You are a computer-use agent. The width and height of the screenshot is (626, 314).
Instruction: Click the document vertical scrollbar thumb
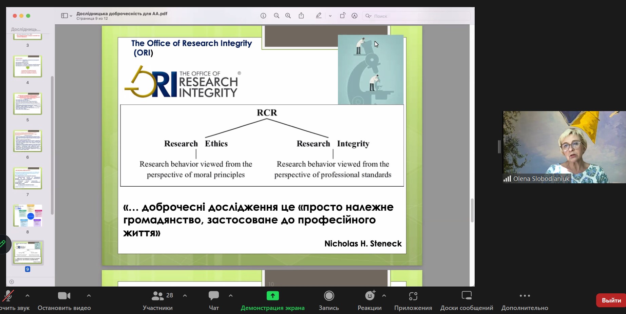[x=472, y=210]
